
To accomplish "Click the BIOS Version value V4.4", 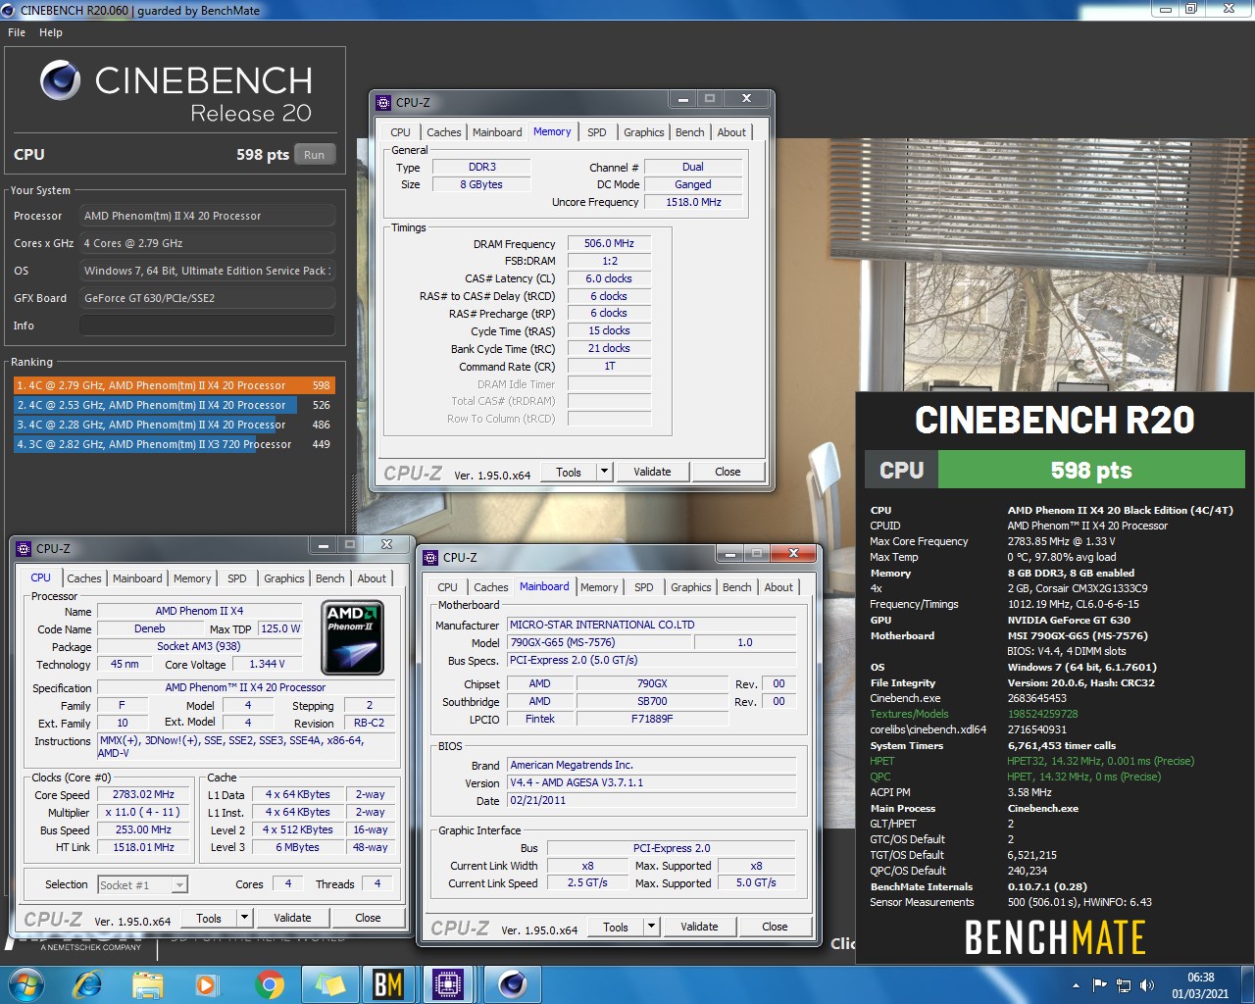I will (x=652, y=782).
